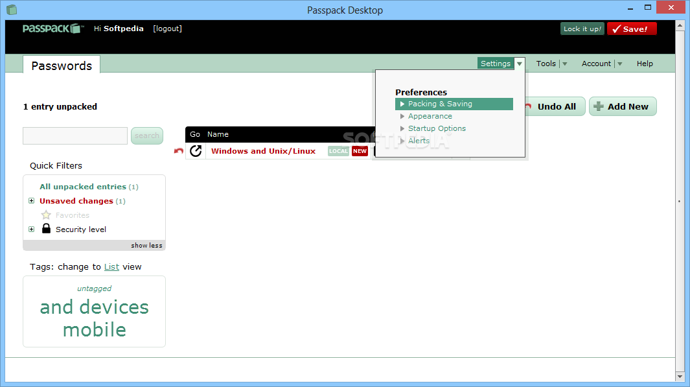Click the [logout] link
Viewport: 690px width, 387px height.
pyautogui.click(x=167, y=29)
